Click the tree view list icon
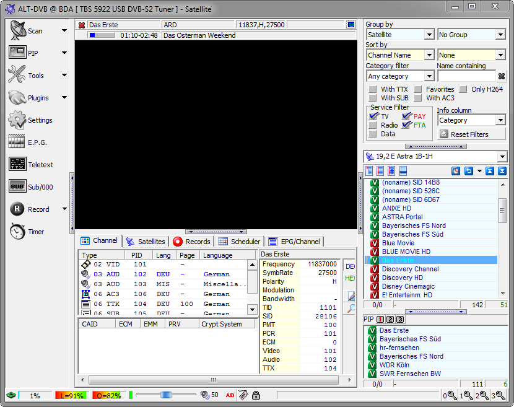Image resolution: width=514 pixels, height=407 pixels. coord(369,171)
